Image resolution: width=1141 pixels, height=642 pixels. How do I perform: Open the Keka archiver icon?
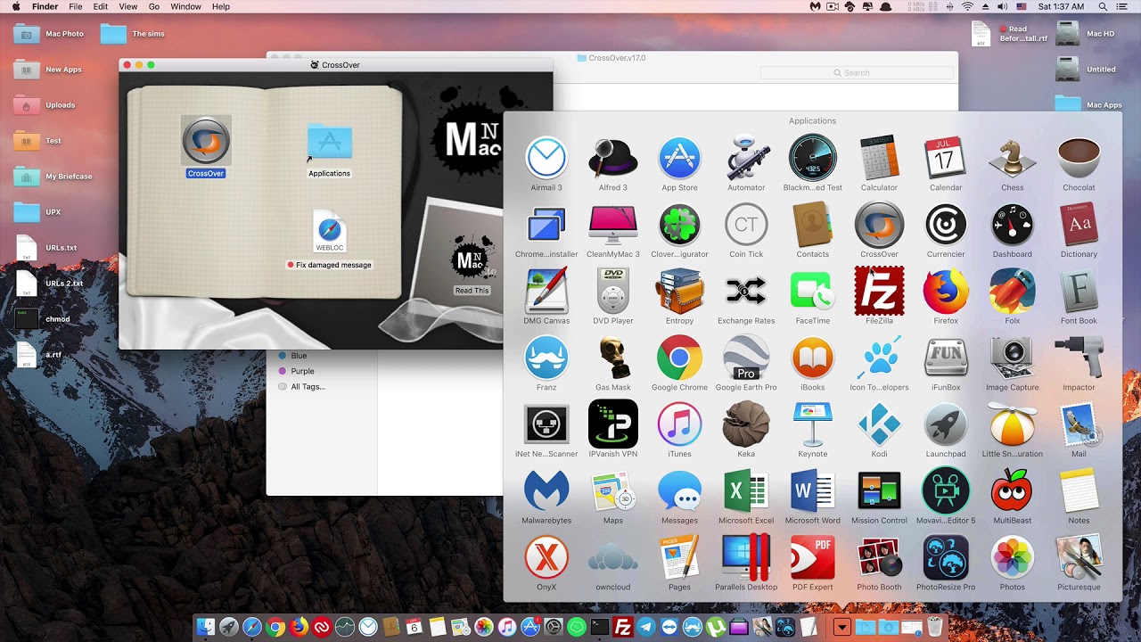(x=746, y=424)
